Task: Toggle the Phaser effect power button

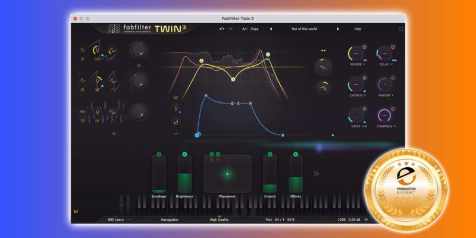Action: point(393,78)
